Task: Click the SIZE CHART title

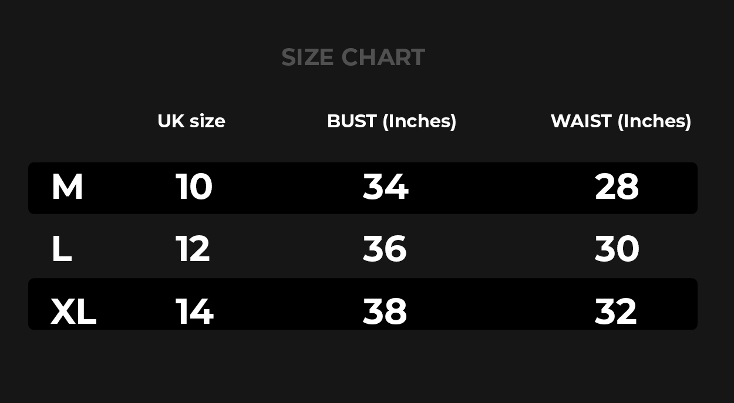Action: point(353,57)
